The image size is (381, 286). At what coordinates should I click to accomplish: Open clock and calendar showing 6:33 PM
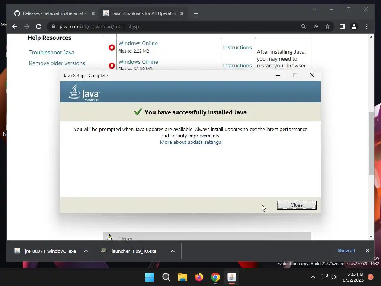(x=353, y=277)
